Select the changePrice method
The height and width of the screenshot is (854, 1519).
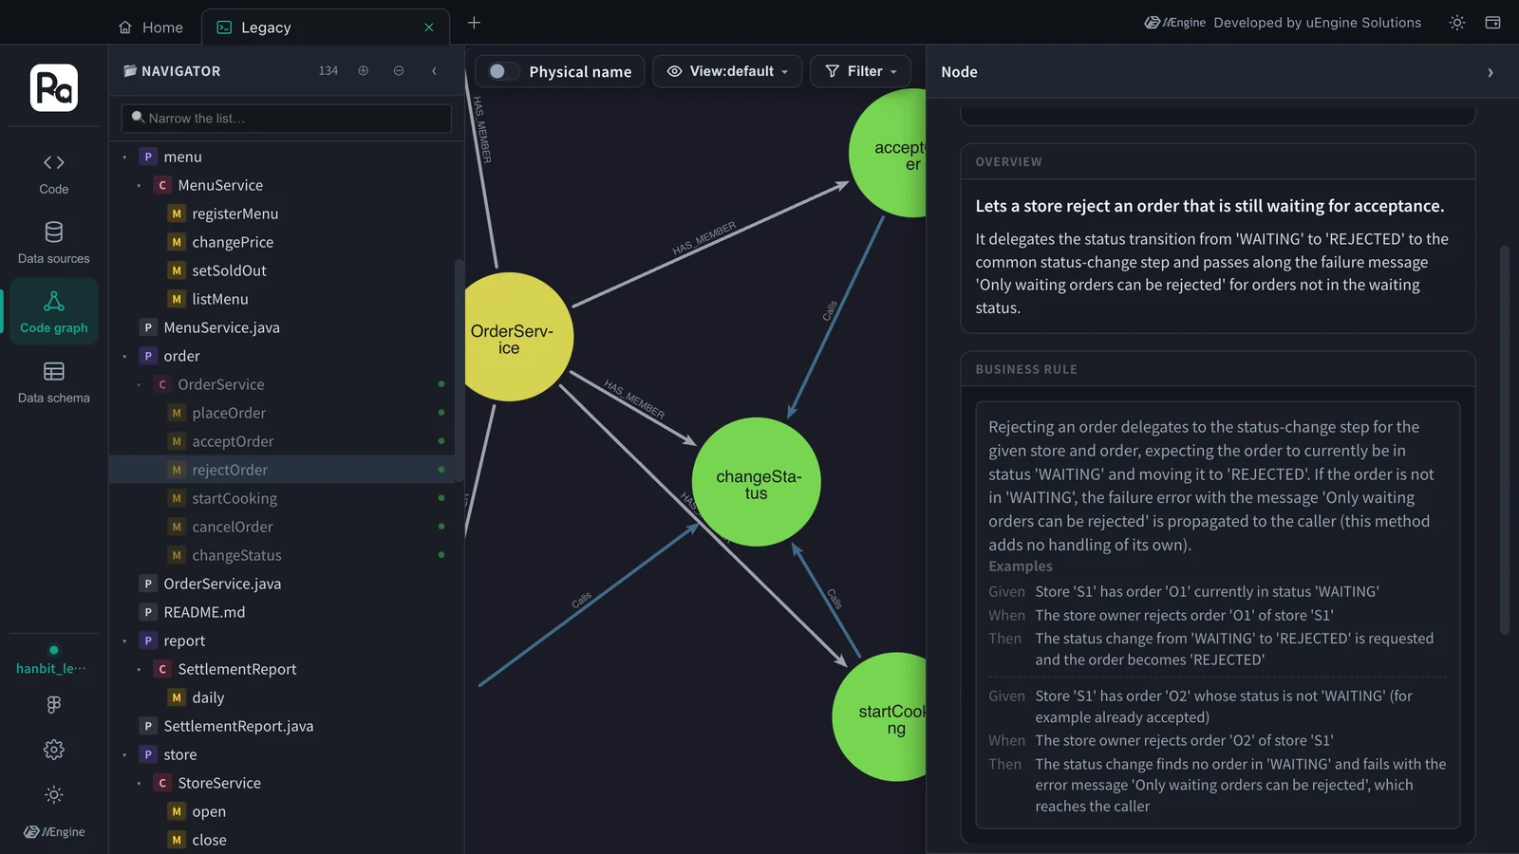[233, 242]
